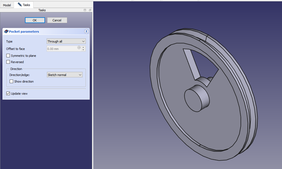Decrease offset with the down stepper arrow

pos(83,50)
